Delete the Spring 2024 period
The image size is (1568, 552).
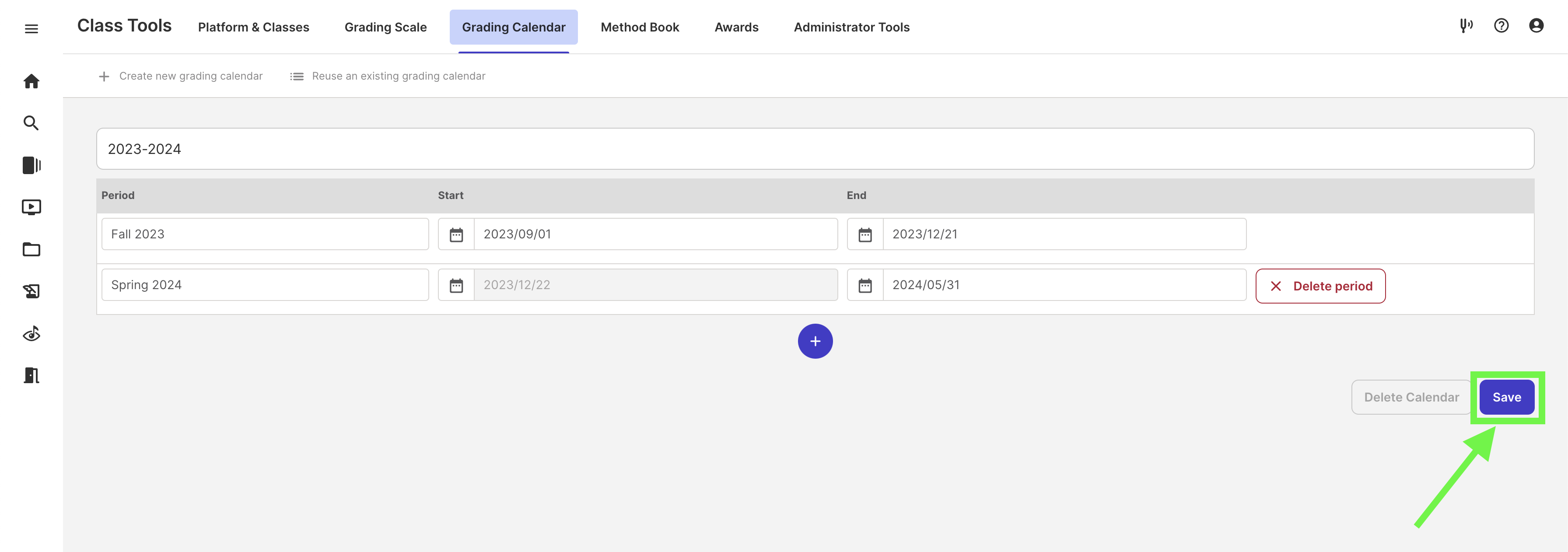(x=1319, y=286)
